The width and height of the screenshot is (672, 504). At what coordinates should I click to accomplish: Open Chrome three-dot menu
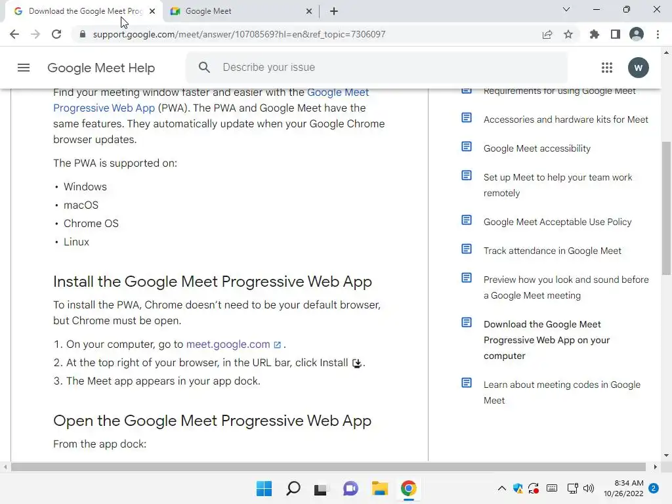pos(658,34)
